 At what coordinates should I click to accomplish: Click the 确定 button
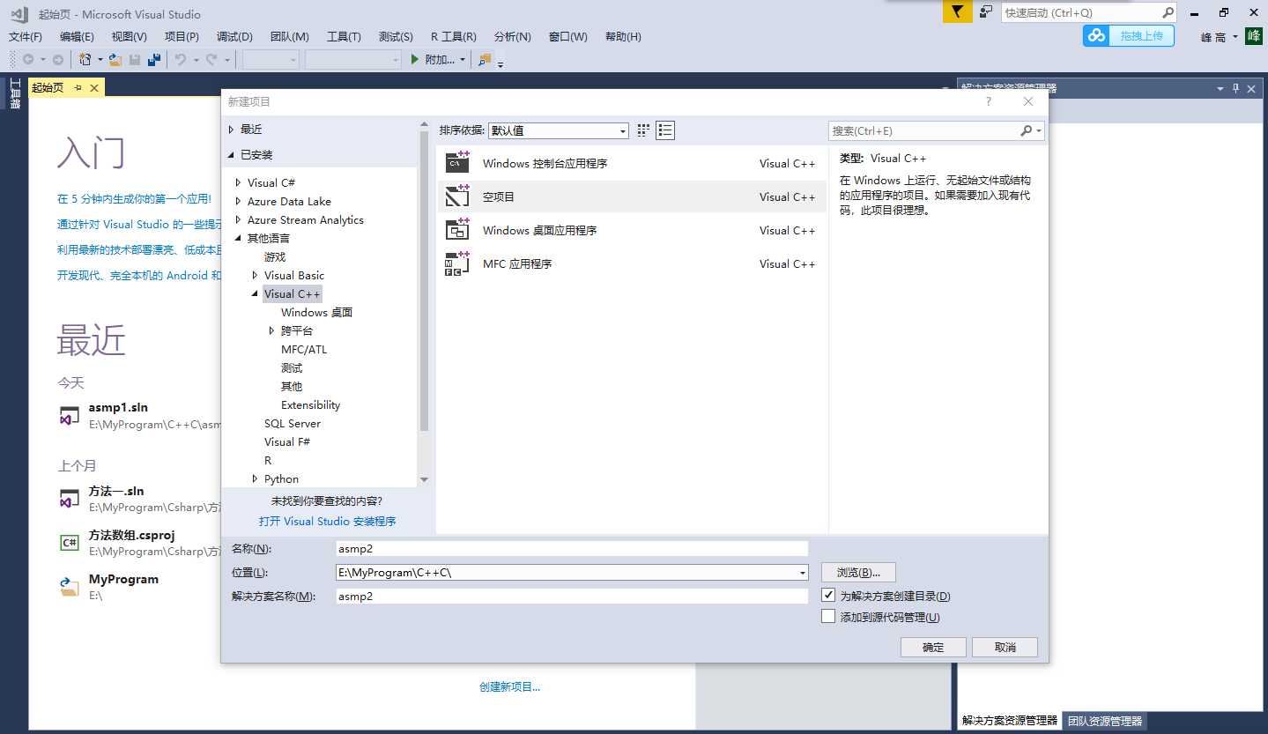(933, 647)
